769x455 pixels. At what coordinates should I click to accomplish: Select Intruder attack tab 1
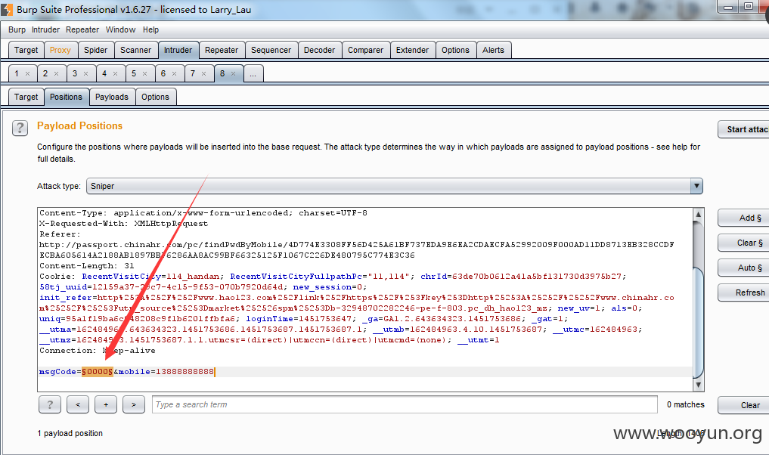(x=17, y=73)
